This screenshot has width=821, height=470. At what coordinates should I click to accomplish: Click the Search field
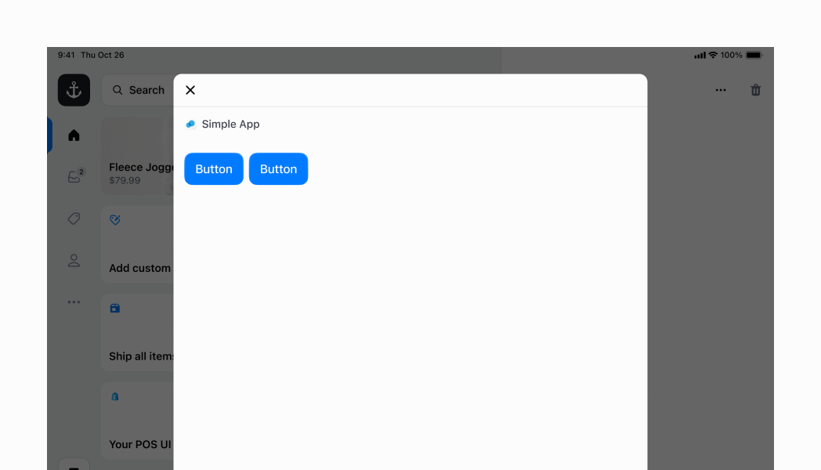tap(138, 90)
